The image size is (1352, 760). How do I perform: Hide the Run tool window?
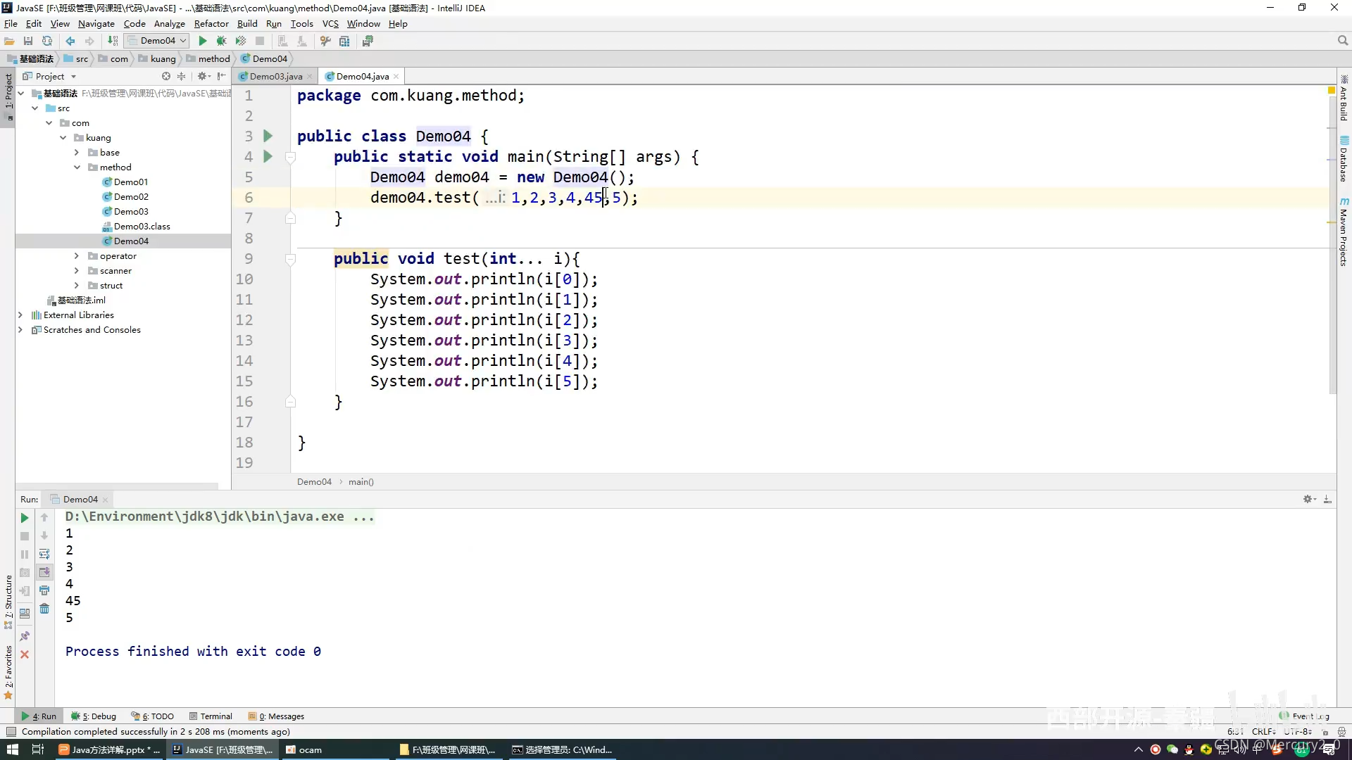click(x=1327, y=499)
